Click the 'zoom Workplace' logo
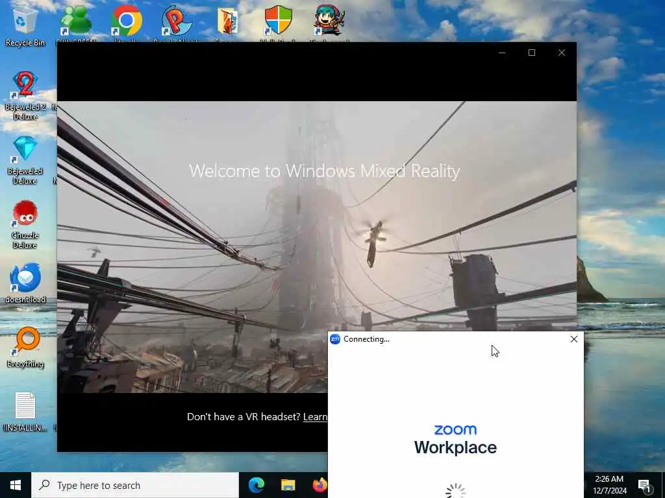 pyautogui.click(x=455, y=440)
